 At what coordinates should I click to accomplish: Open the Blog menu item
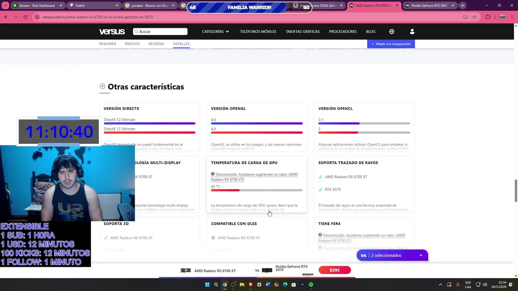[x=371, y=32]
